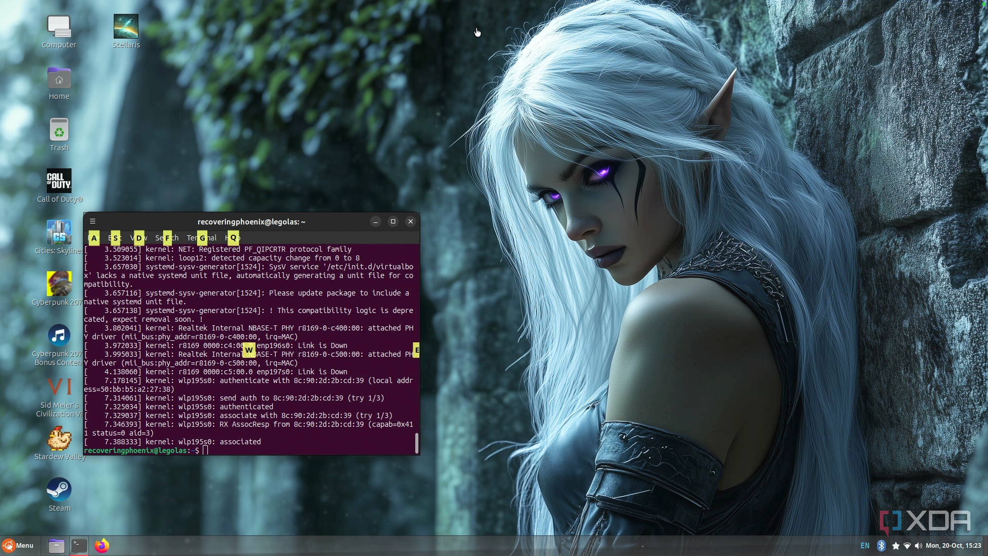Open the terminal File menu
The width and height of the screenshot is (988, 556).
coord(94,238)
